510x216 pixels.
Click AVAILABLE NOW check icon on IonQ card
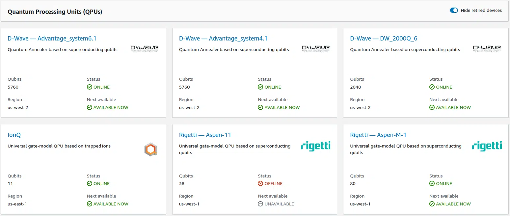pyautogui.click(x=89, y=204)
